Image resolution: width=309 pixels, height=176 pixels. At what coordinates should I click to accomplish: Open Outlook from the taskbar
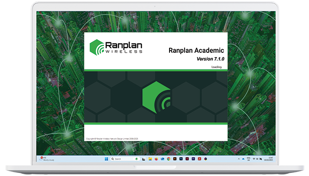click(162, 159)
